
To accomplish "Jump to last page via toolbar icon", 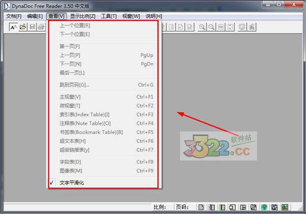I will click(x=190, y=27).
